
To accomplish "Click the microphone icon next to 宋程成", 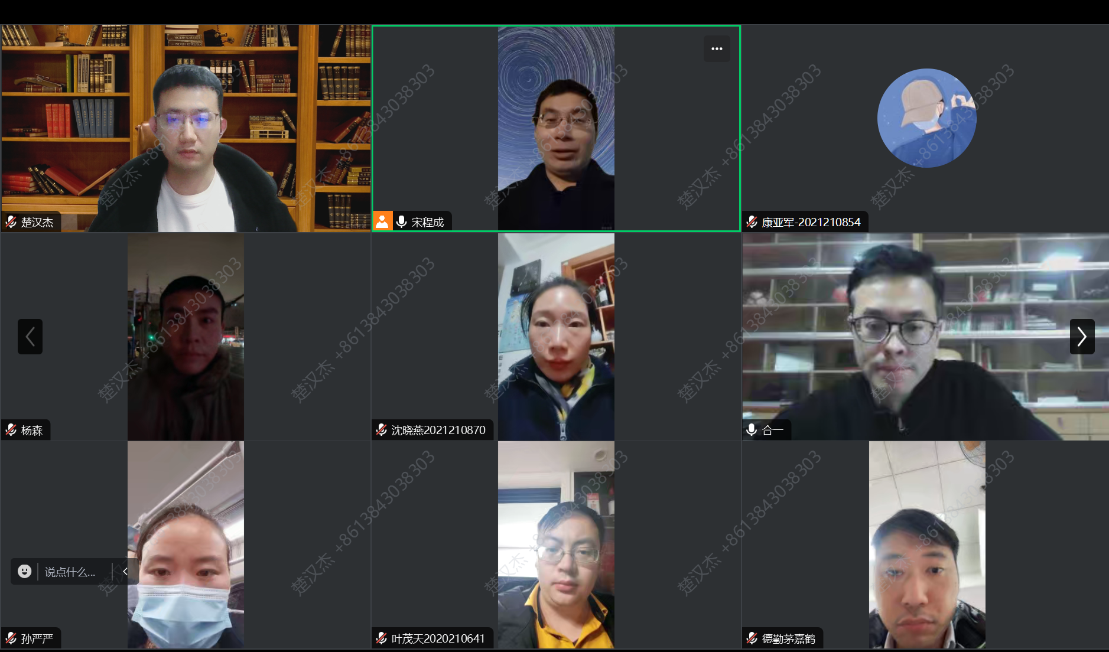I will [402, 221].
